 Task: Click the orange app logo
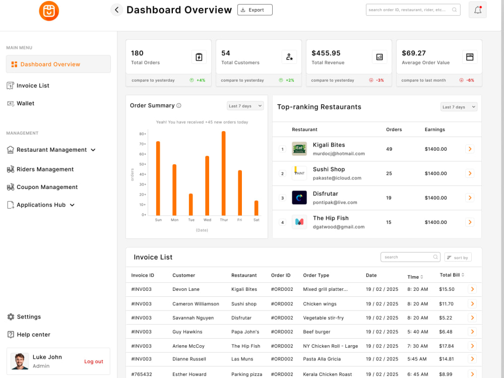click(x=49, y=11)
